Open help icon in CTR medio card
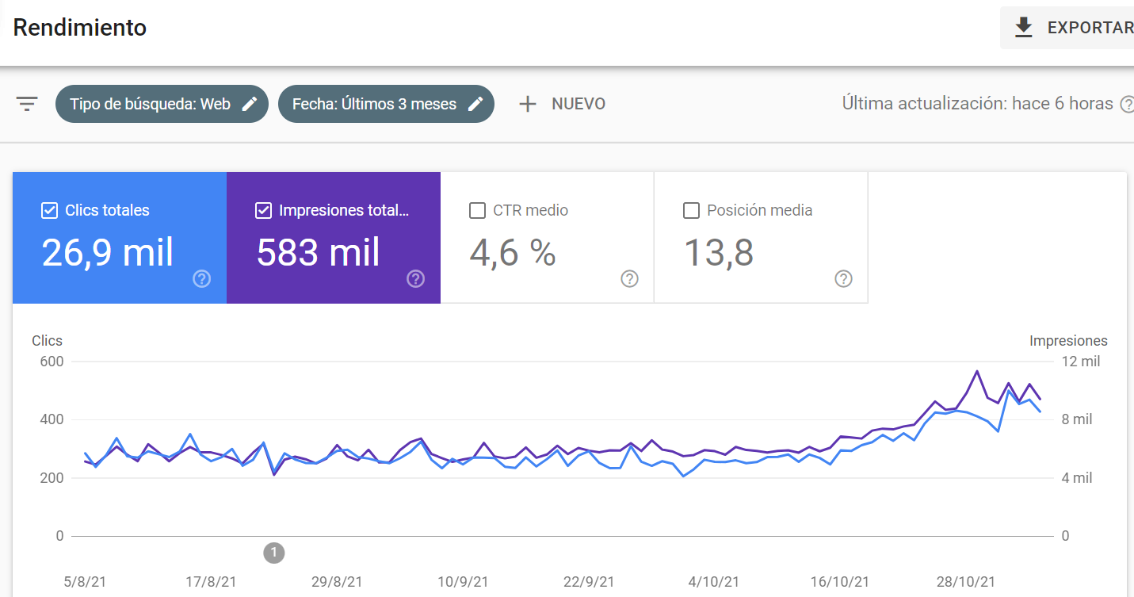Image resolution: width=1134 pixels, height=597 pixels. coord(630,278)
